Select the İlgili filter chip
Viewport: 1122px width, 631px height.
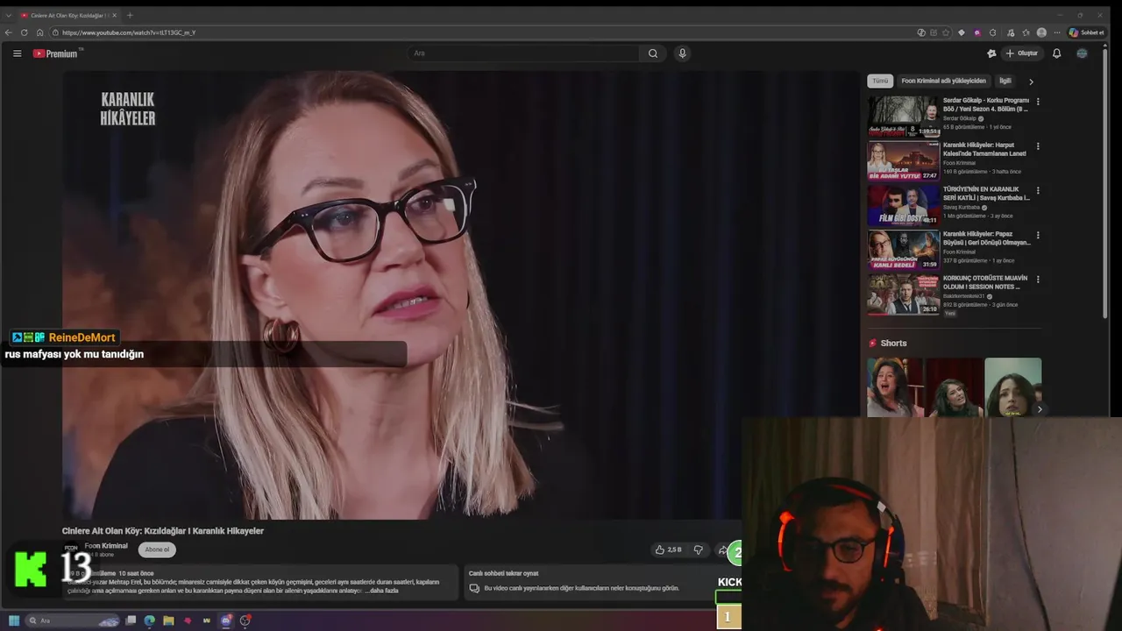tap(1005, 81)
